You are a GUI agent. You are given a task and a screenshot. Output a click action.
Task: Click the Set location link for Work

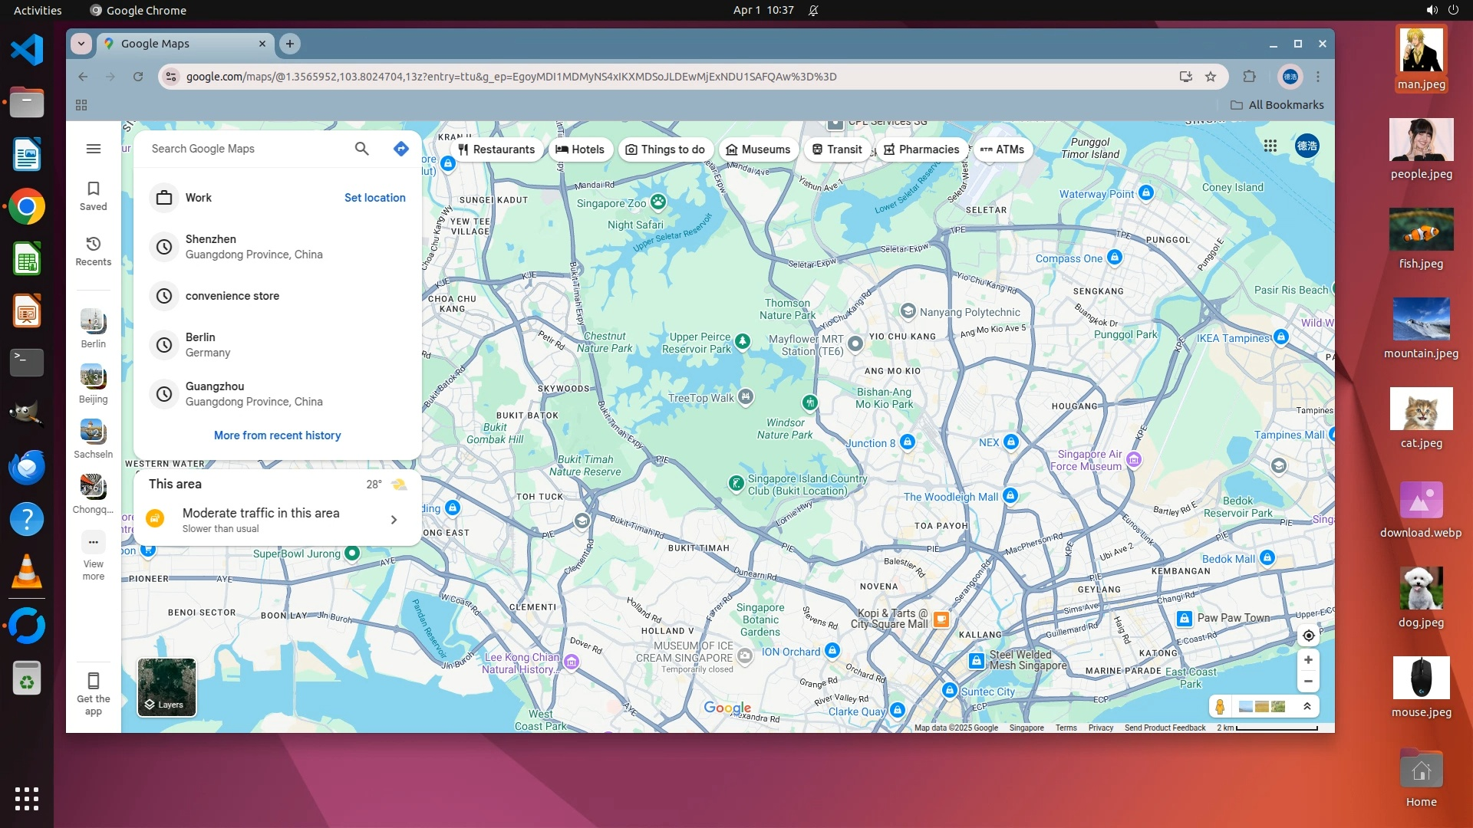(x=374, y=198)
